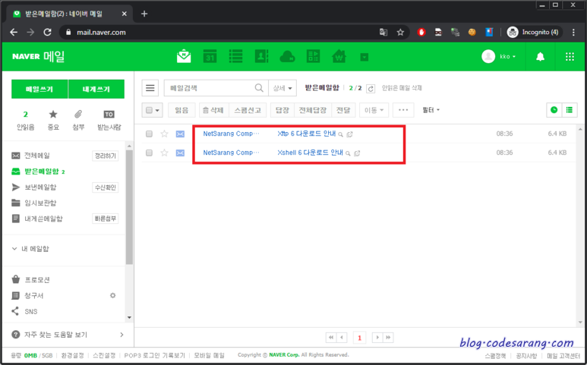Click the 전달 forward button
This screenshot has height=365, width=587.
(x=343, y=110)
